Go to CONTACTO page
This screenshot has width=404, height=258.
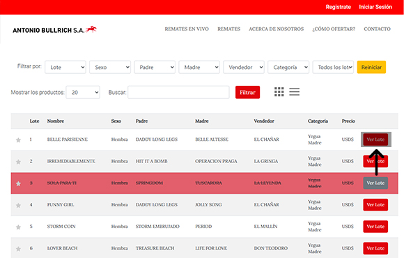click(378, 29)
